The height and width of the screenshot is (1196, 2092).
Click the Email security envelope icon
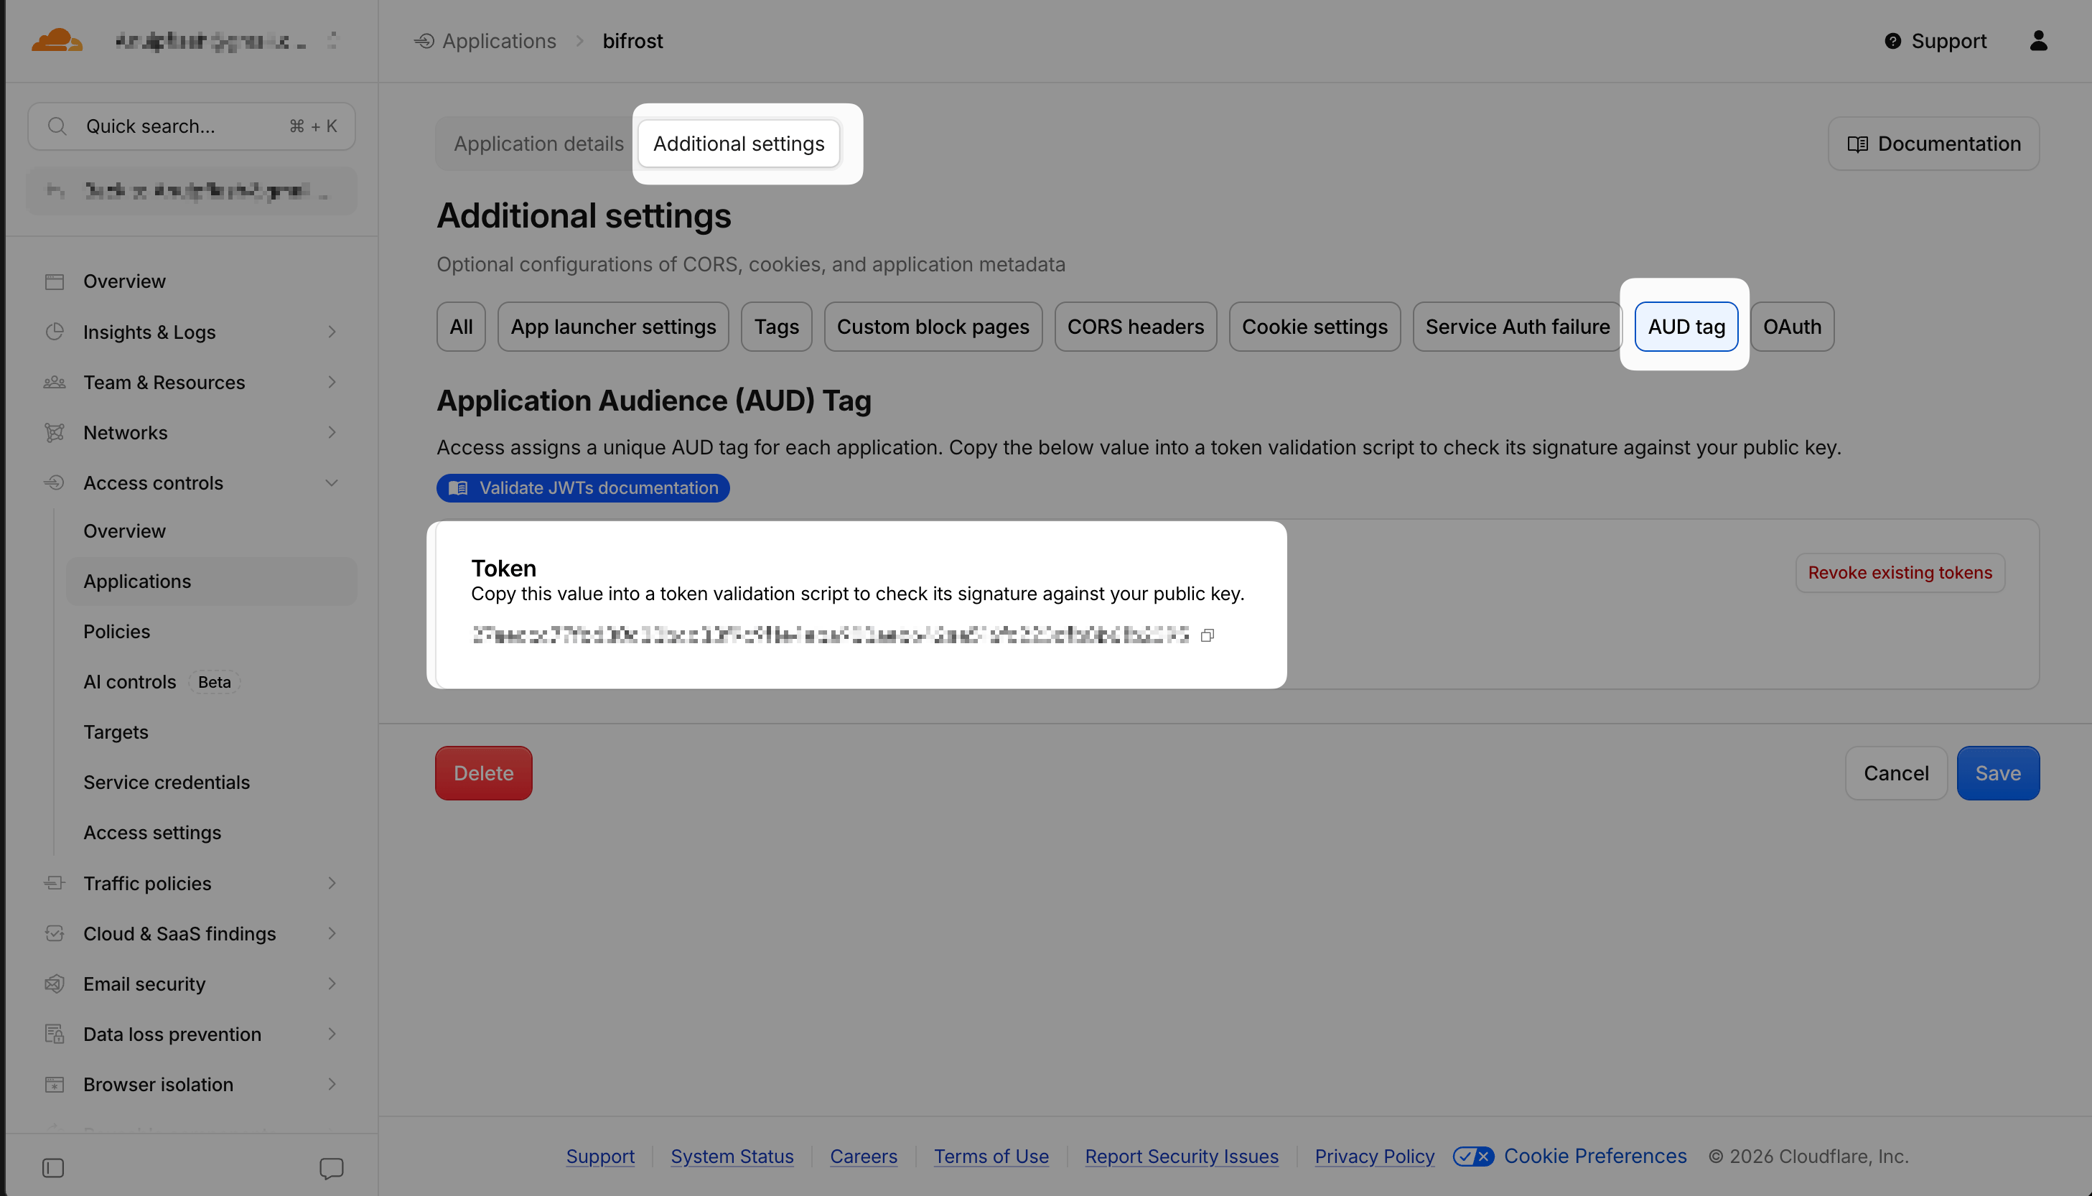[x=55, y=984]
